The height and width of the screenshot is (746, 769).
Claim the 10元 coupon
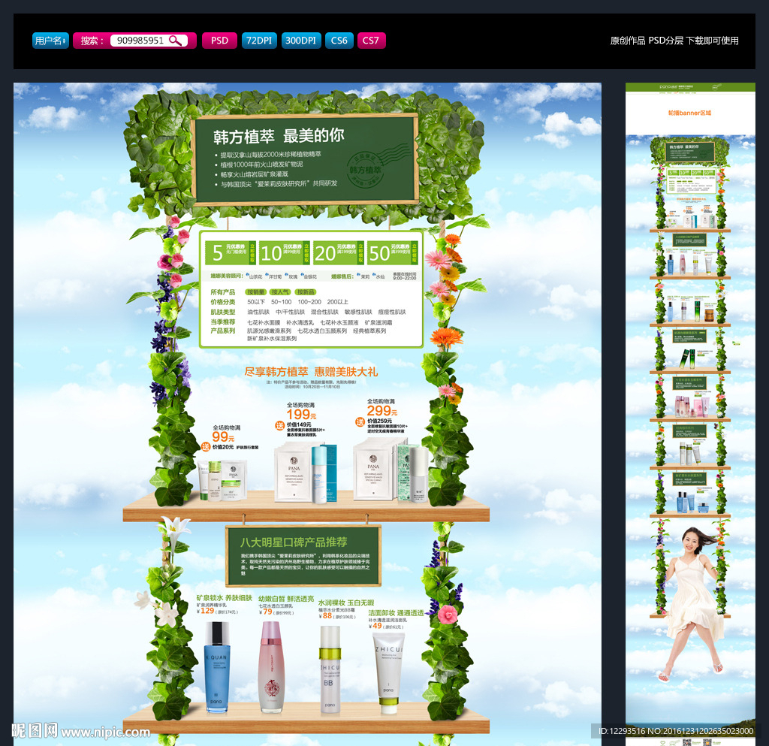click(285, 253)
